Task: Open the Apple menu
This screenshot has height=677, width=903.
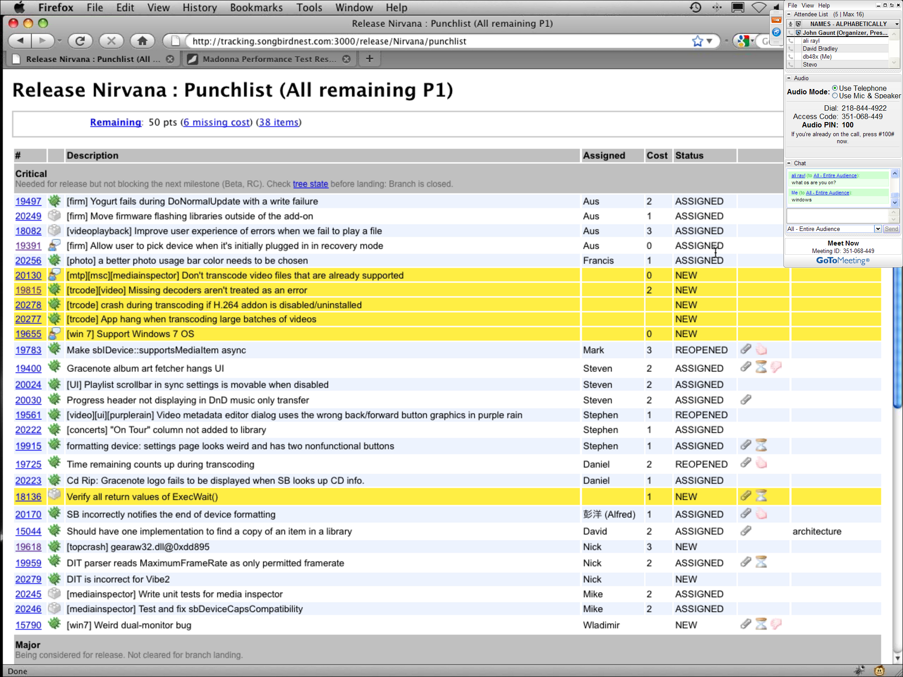Action: click(x=19, y=7)
